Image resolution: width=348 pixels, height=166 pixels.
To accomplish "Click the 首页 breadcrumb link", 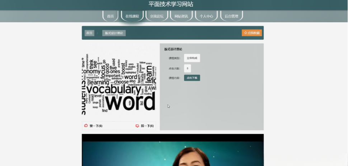I will [x=89, y=33].
